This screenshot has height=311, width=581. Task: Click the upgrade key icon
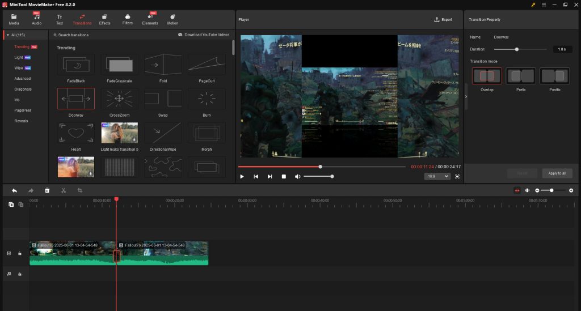(533, 5)
